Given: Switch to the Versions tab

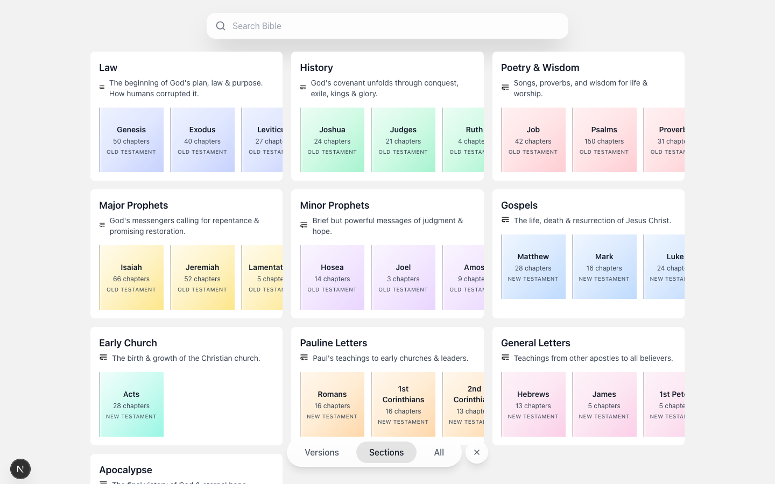Looking at the screenshot, I should coord(322,453).
